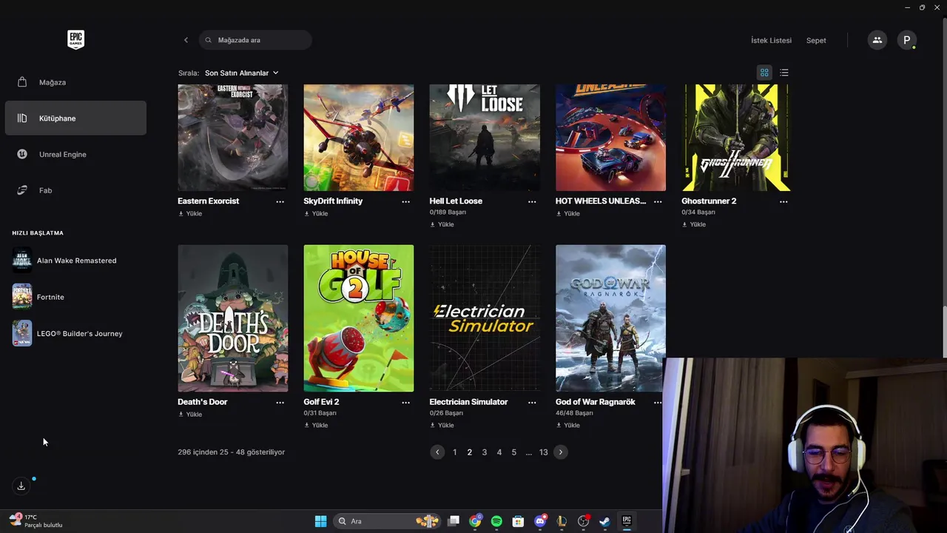Screen dimensions: 947x533
Task: Open the Windows Start button
Action: pos(320,521)
